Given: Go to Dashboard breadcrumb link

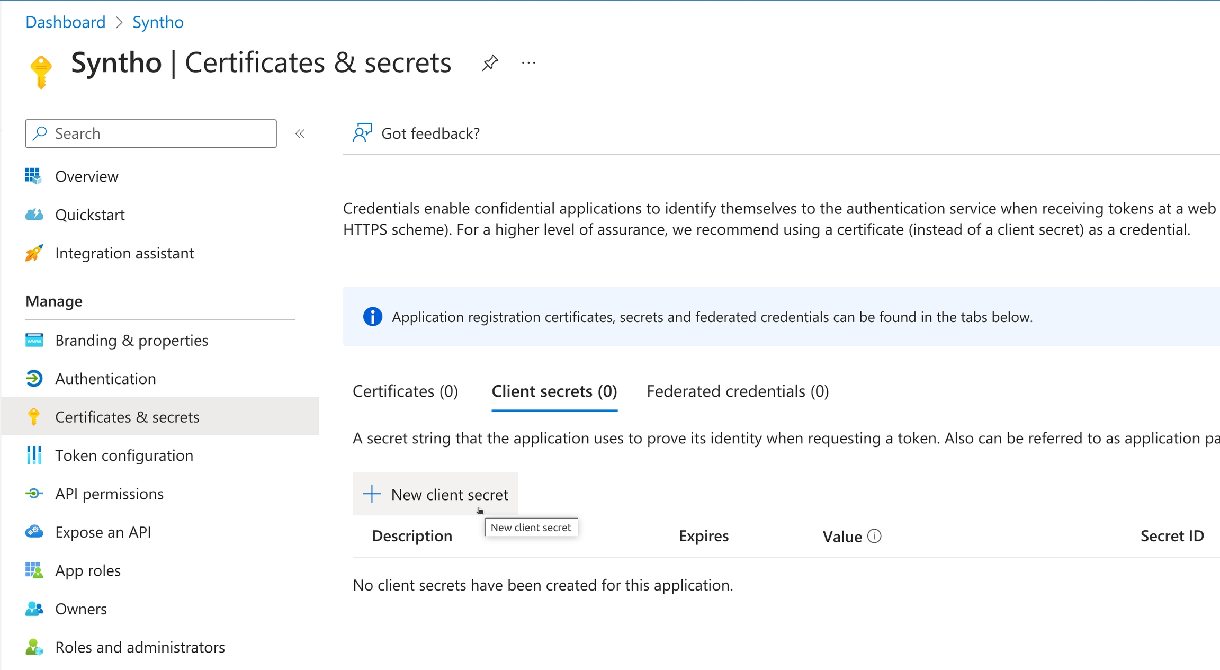Looking at the screenshot, I should point(66,22).
